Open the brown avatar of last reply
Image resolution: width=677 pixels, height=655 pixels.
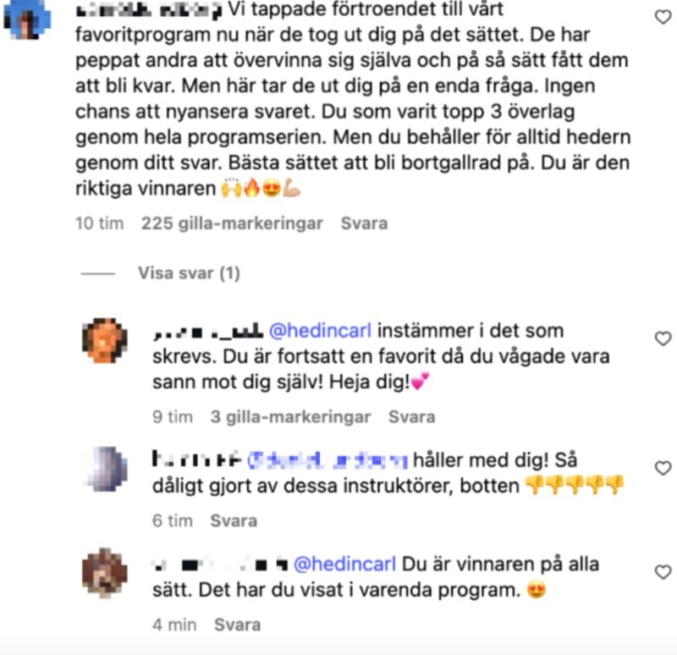point(105,573)
